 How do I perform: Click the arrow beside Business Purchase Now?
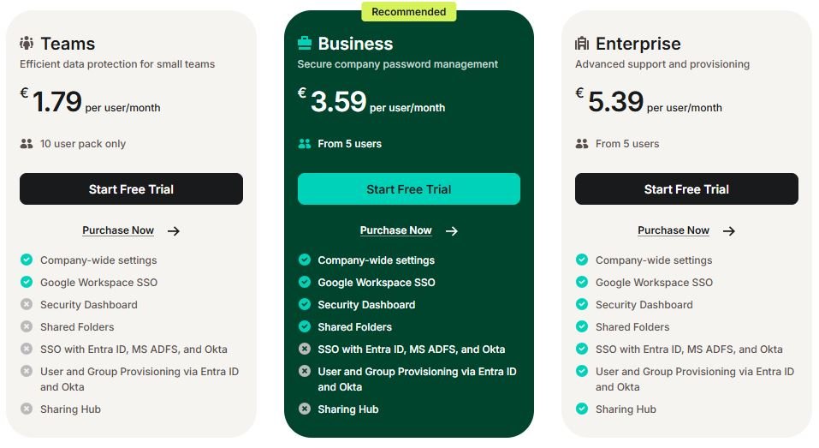point(452,231)
